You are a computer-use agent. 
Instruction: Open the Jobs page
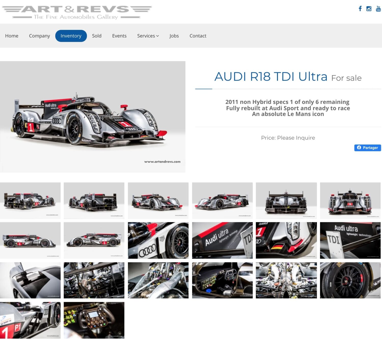click(x=174, y=36)
